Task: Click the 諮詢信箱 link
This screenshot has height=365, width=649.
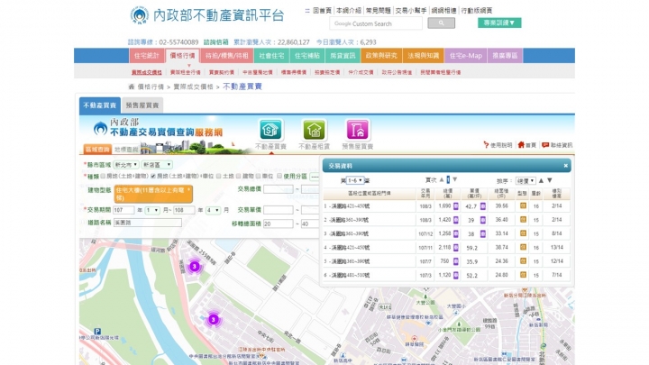Action: point(215,42)
